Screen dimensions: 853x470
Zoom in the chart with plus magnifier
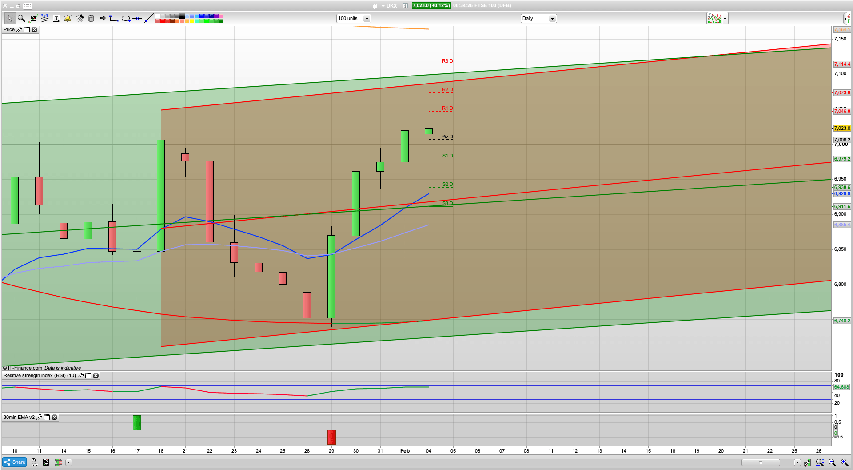point(845,462)
